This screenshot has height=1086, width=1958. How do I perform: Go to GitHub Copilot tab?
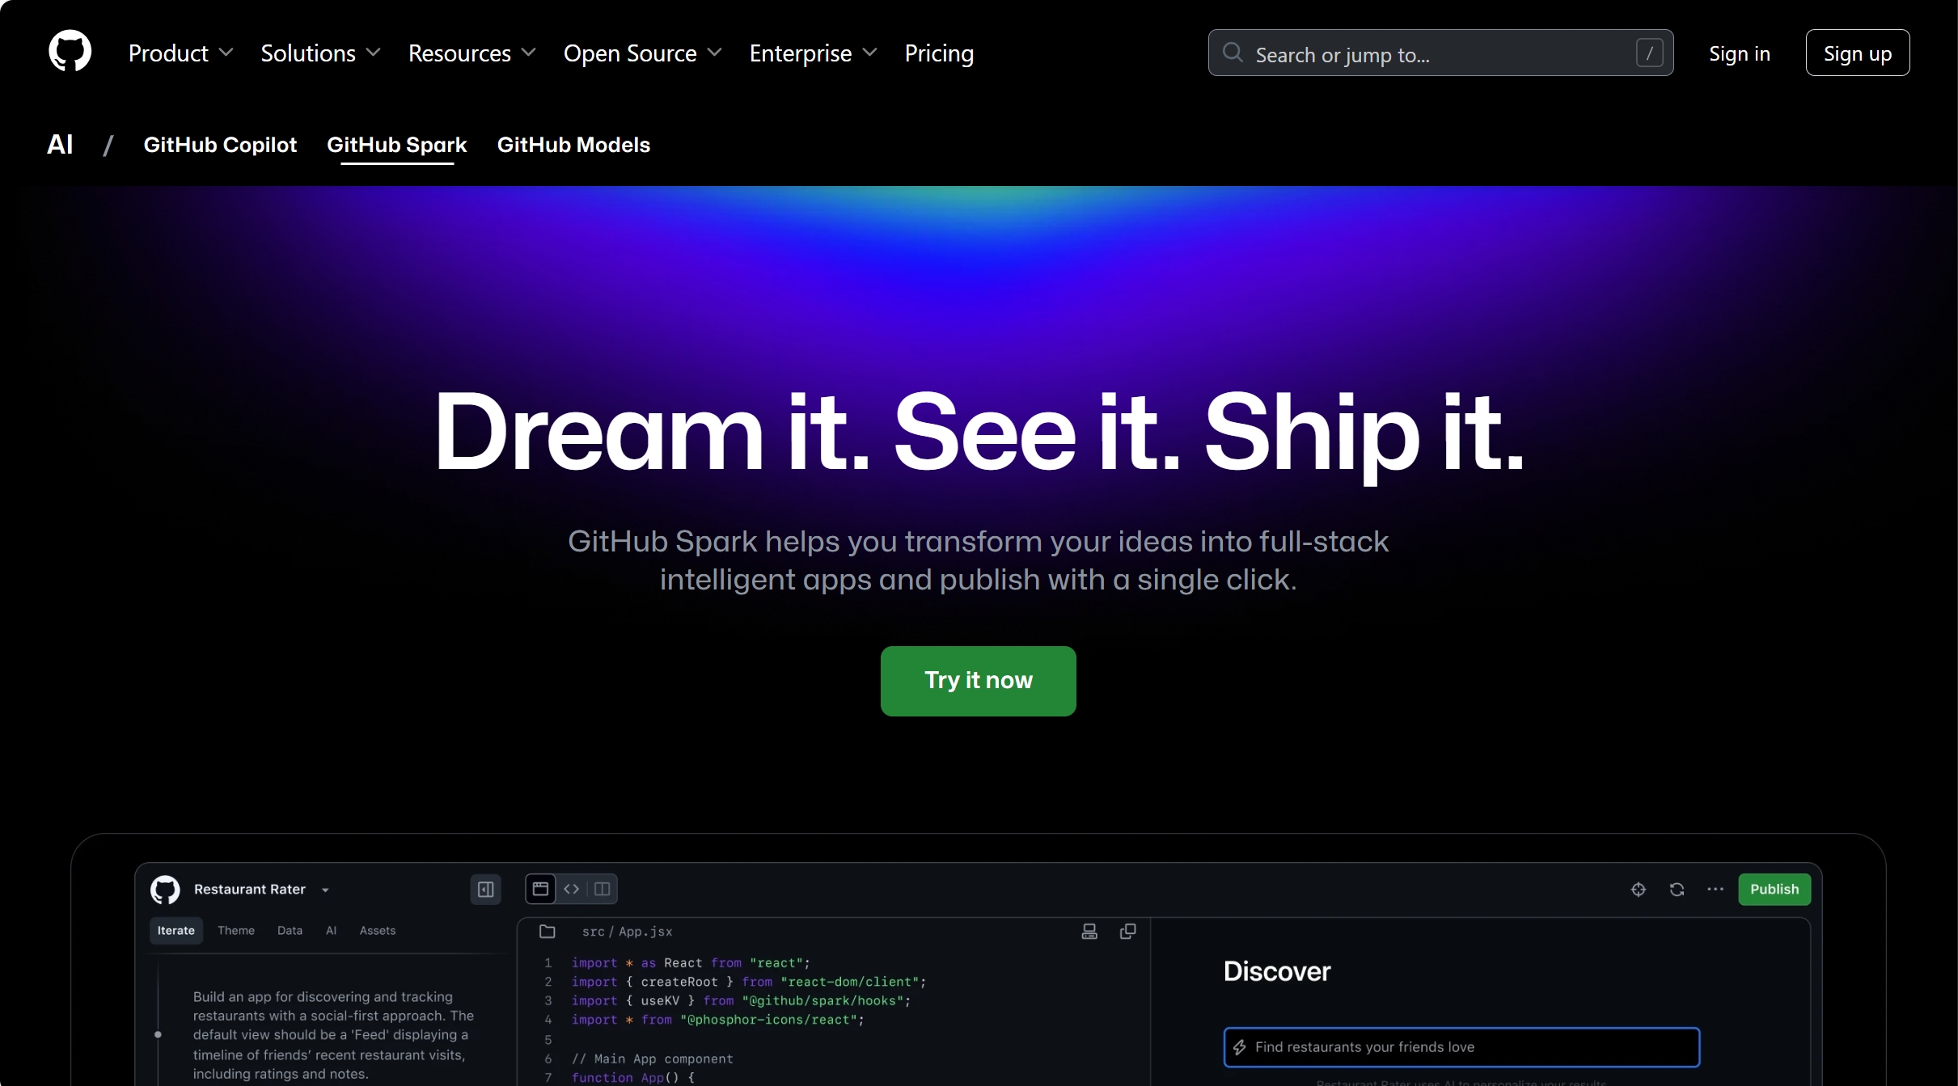click(x=220, y=145)
